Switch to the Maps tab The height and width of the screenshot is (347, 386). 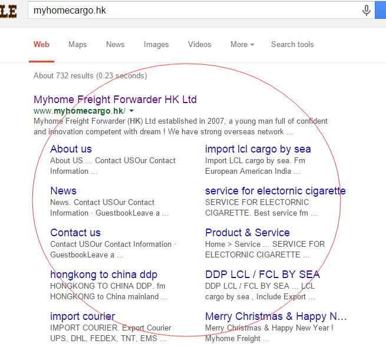pyautogui.click(x=78, y=45)
